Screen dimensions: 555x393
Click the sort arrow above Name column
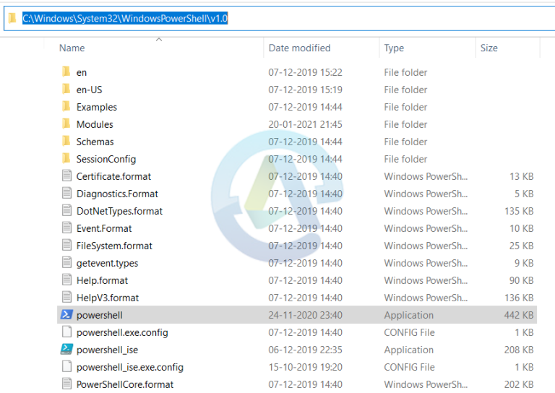[x=159, y=40]
